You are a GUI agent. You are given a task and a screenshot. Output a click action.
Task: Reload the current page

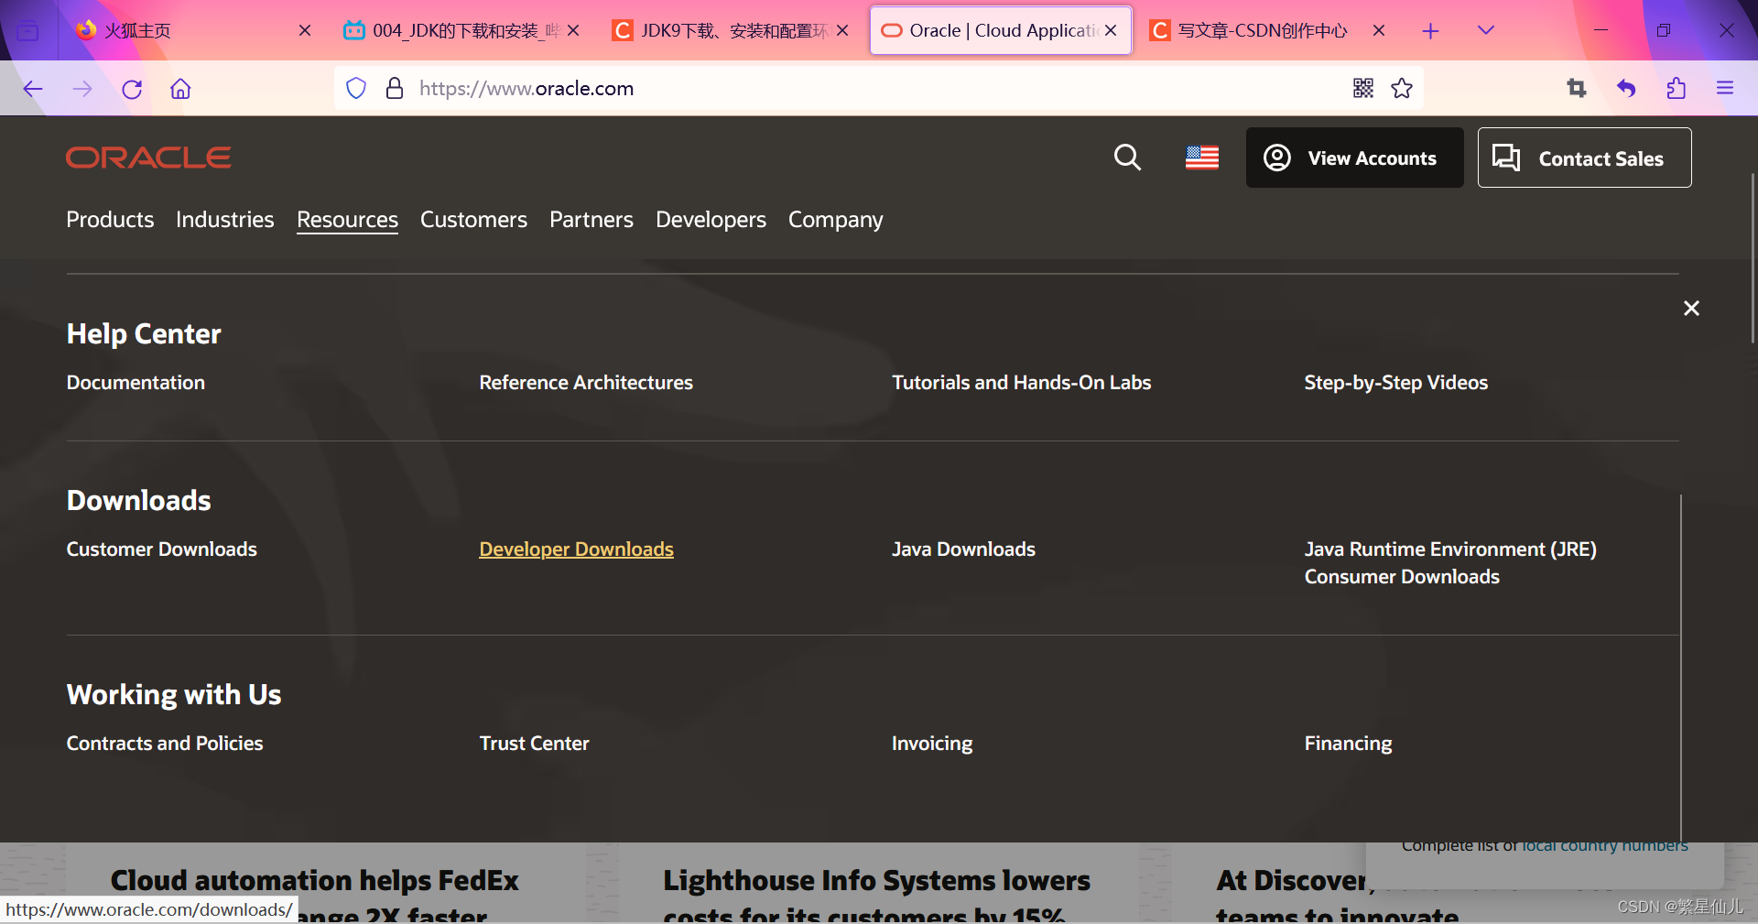point(132,89)
